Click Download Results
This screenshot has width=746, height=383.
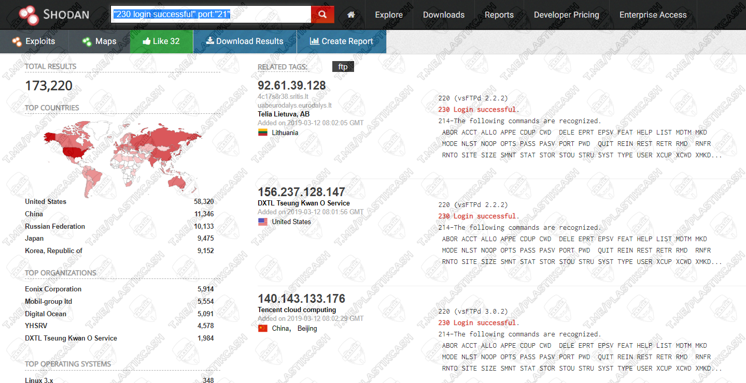[245, 41]
